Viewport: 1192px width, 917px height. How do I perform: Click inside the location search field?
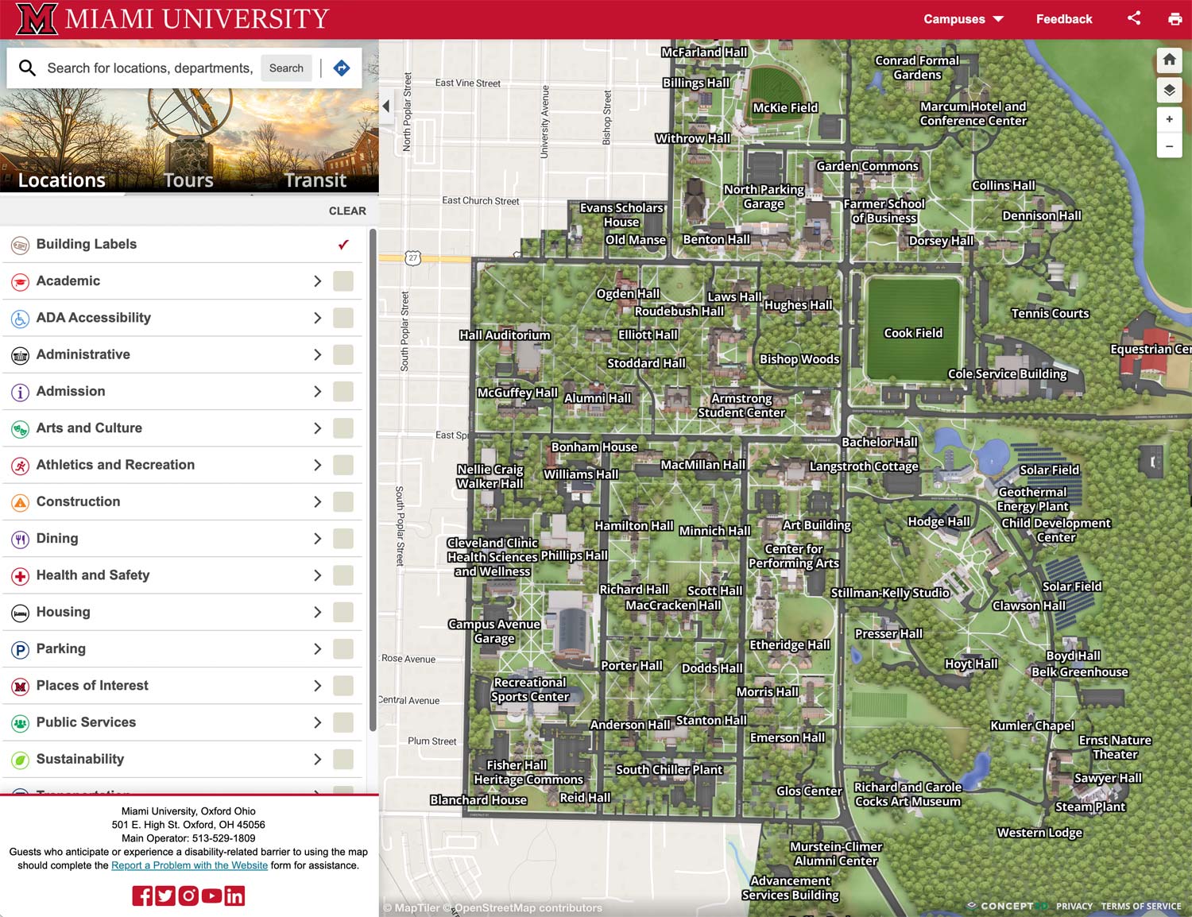[151, 68]
